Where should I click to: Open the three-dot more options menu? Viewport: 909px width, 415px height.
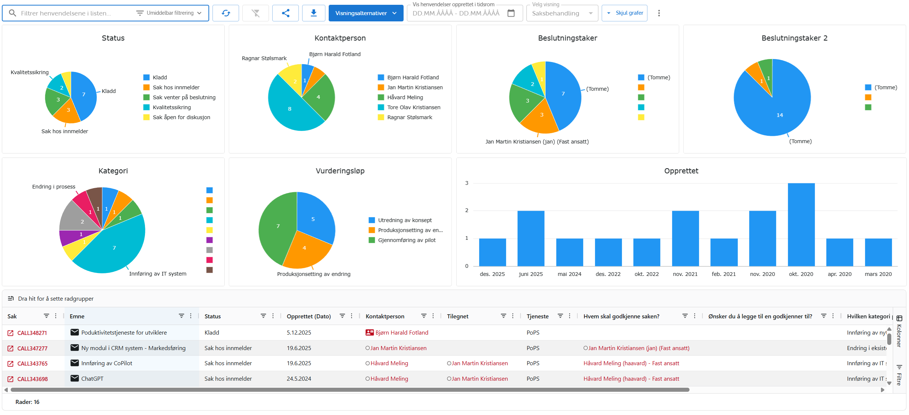tap(659, 13)
